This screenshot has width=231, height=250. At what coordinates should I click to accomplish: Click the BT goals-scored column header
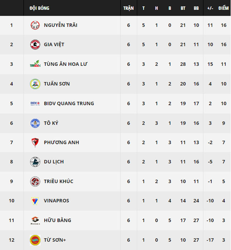183,8
